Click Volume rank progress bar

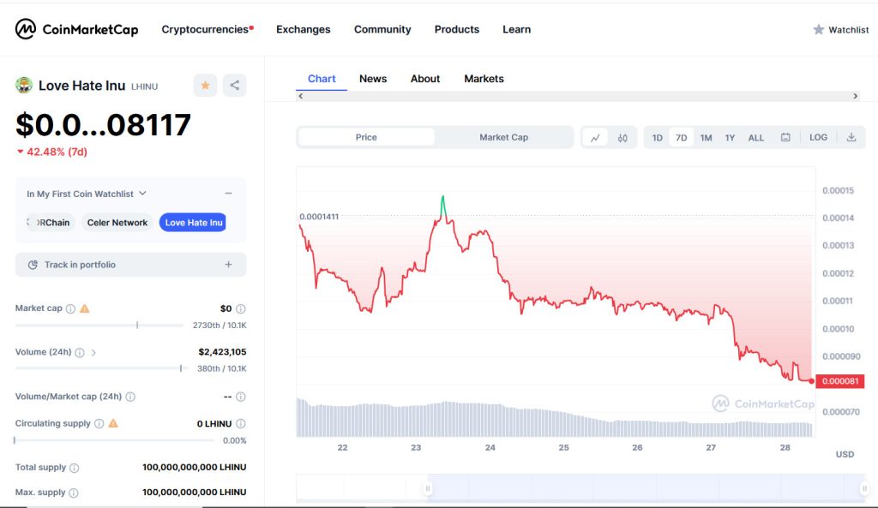[x=101, y=368]
